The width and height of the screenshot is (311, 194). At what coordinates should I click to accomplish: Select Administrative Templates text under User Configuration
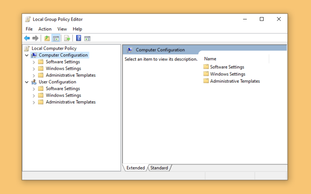pyautogui.click(x=71, y=102)
